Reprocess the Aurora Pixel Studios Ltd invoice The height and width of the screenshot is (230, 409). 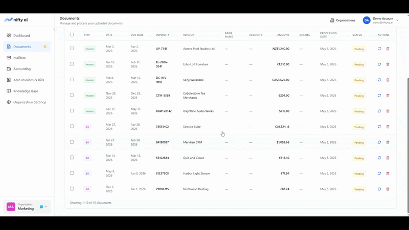click(x=379, y=49)
